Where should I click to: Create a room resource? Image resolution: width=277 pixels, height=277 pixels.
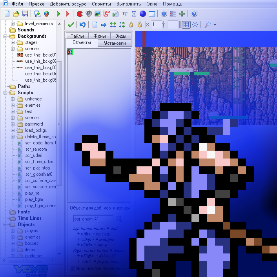(152, 14)
